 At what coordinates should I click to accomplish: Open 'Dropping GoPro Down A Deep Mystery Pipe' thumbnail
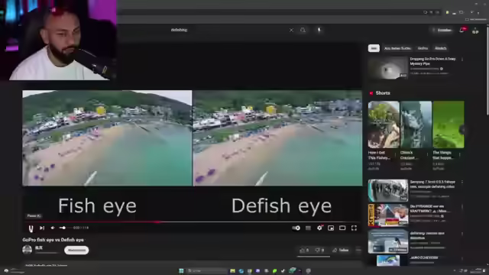[387, 68]
